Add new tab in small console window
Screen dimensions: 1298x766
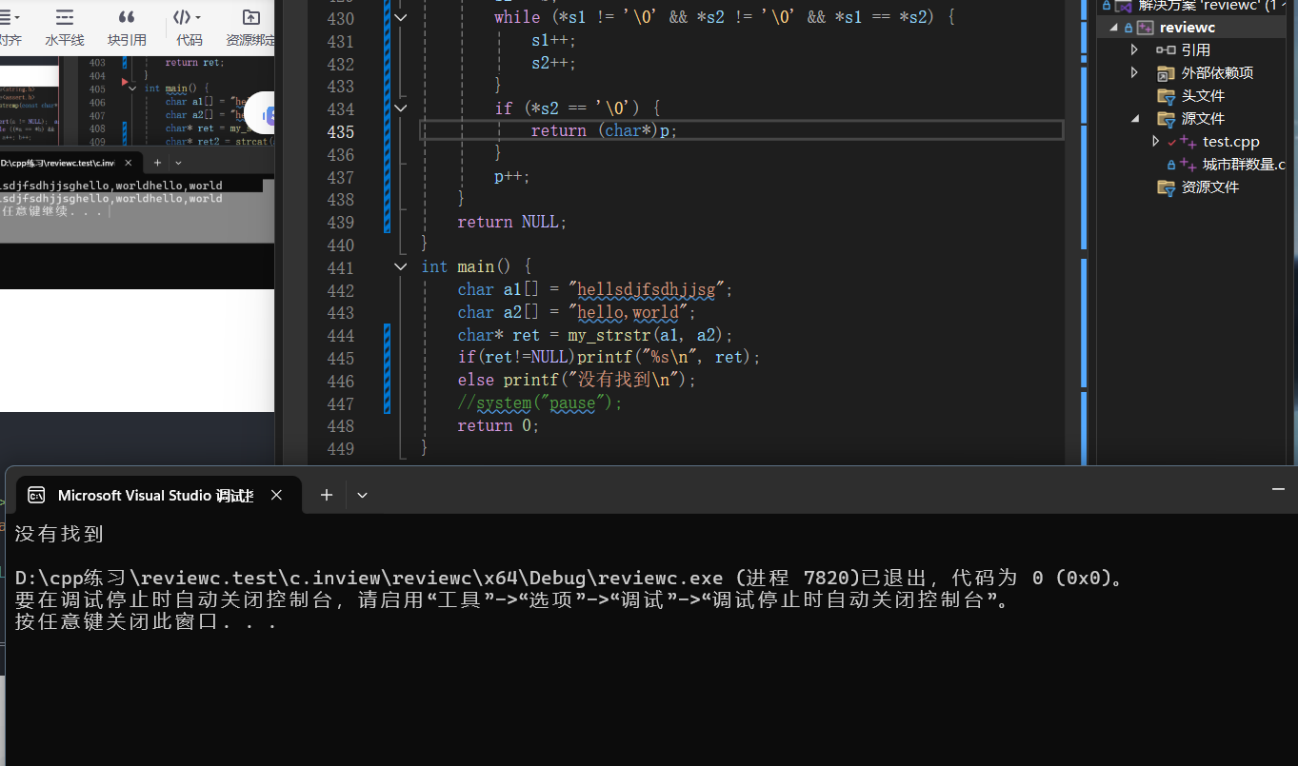(158, 163)
